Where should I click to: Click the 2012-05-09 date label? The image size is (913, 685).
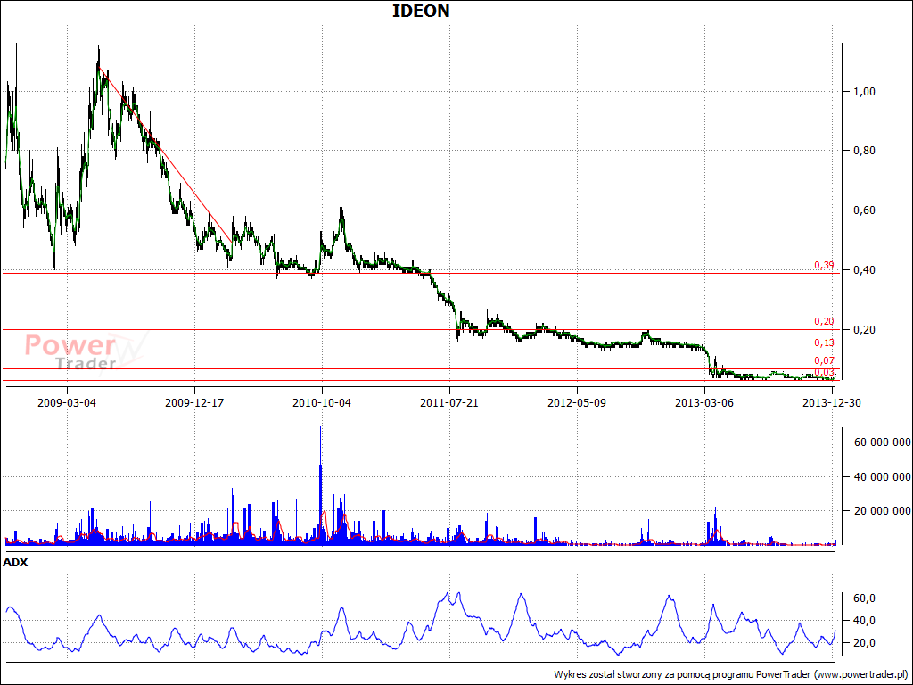pos(577,402)
